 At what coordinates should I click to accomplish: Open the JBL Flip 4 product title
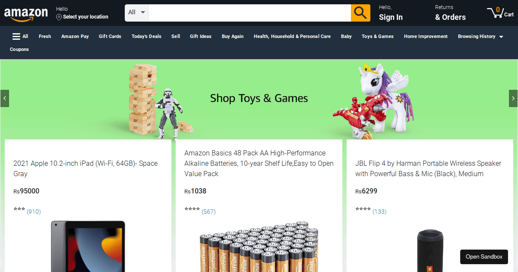click(428, 168)
